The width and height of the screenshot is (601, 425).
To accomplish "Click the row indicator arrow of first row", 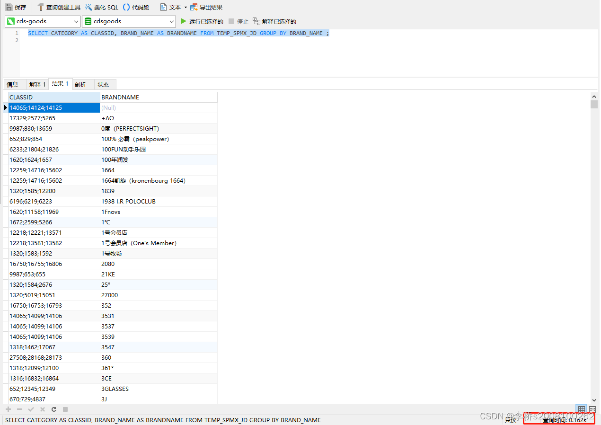I will 6,107.
